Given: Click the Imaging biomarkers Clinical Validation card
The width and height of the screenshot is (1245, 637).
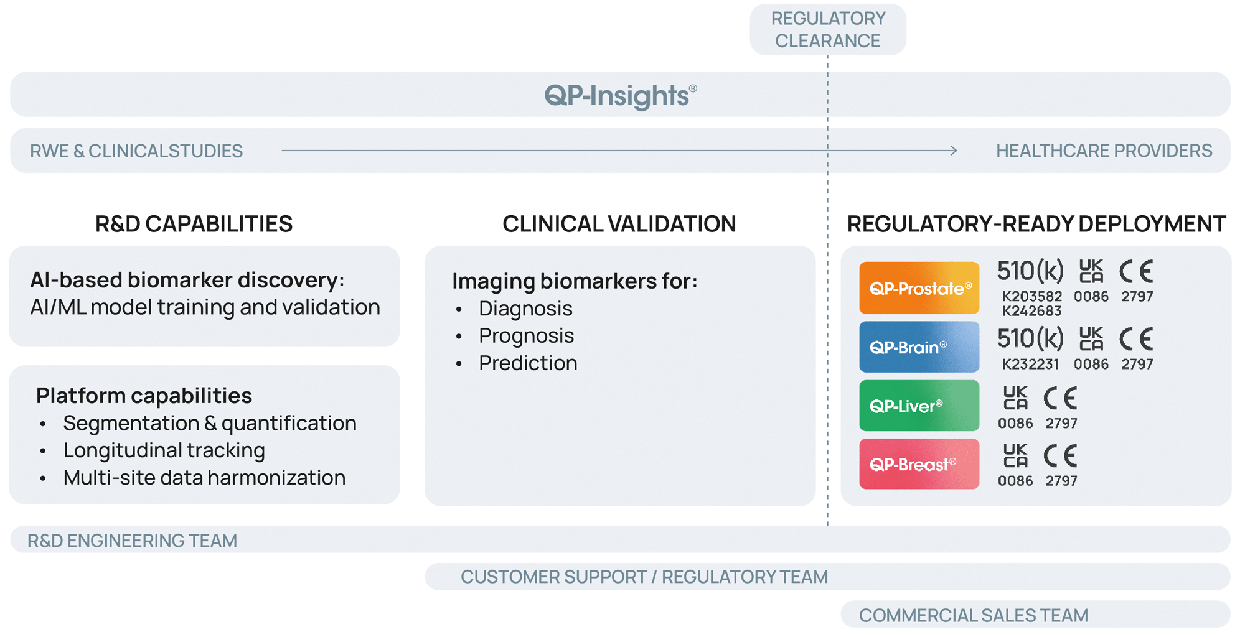Looking at the screenshot, I should (620, 376).
